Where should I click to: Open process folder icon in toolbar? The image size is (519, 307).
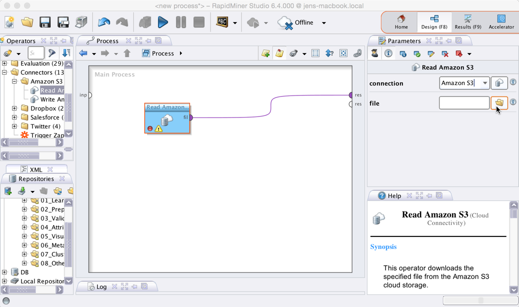point(27,22)
